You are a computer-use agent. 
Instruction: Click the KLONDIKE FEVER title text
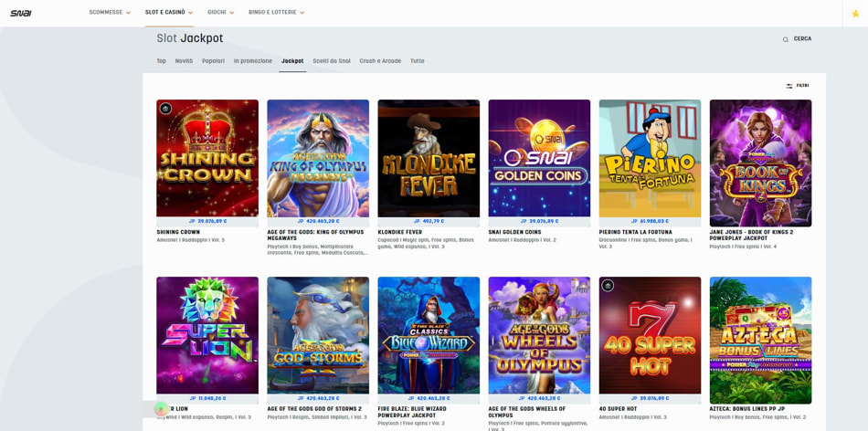click(x=400, y=232)
